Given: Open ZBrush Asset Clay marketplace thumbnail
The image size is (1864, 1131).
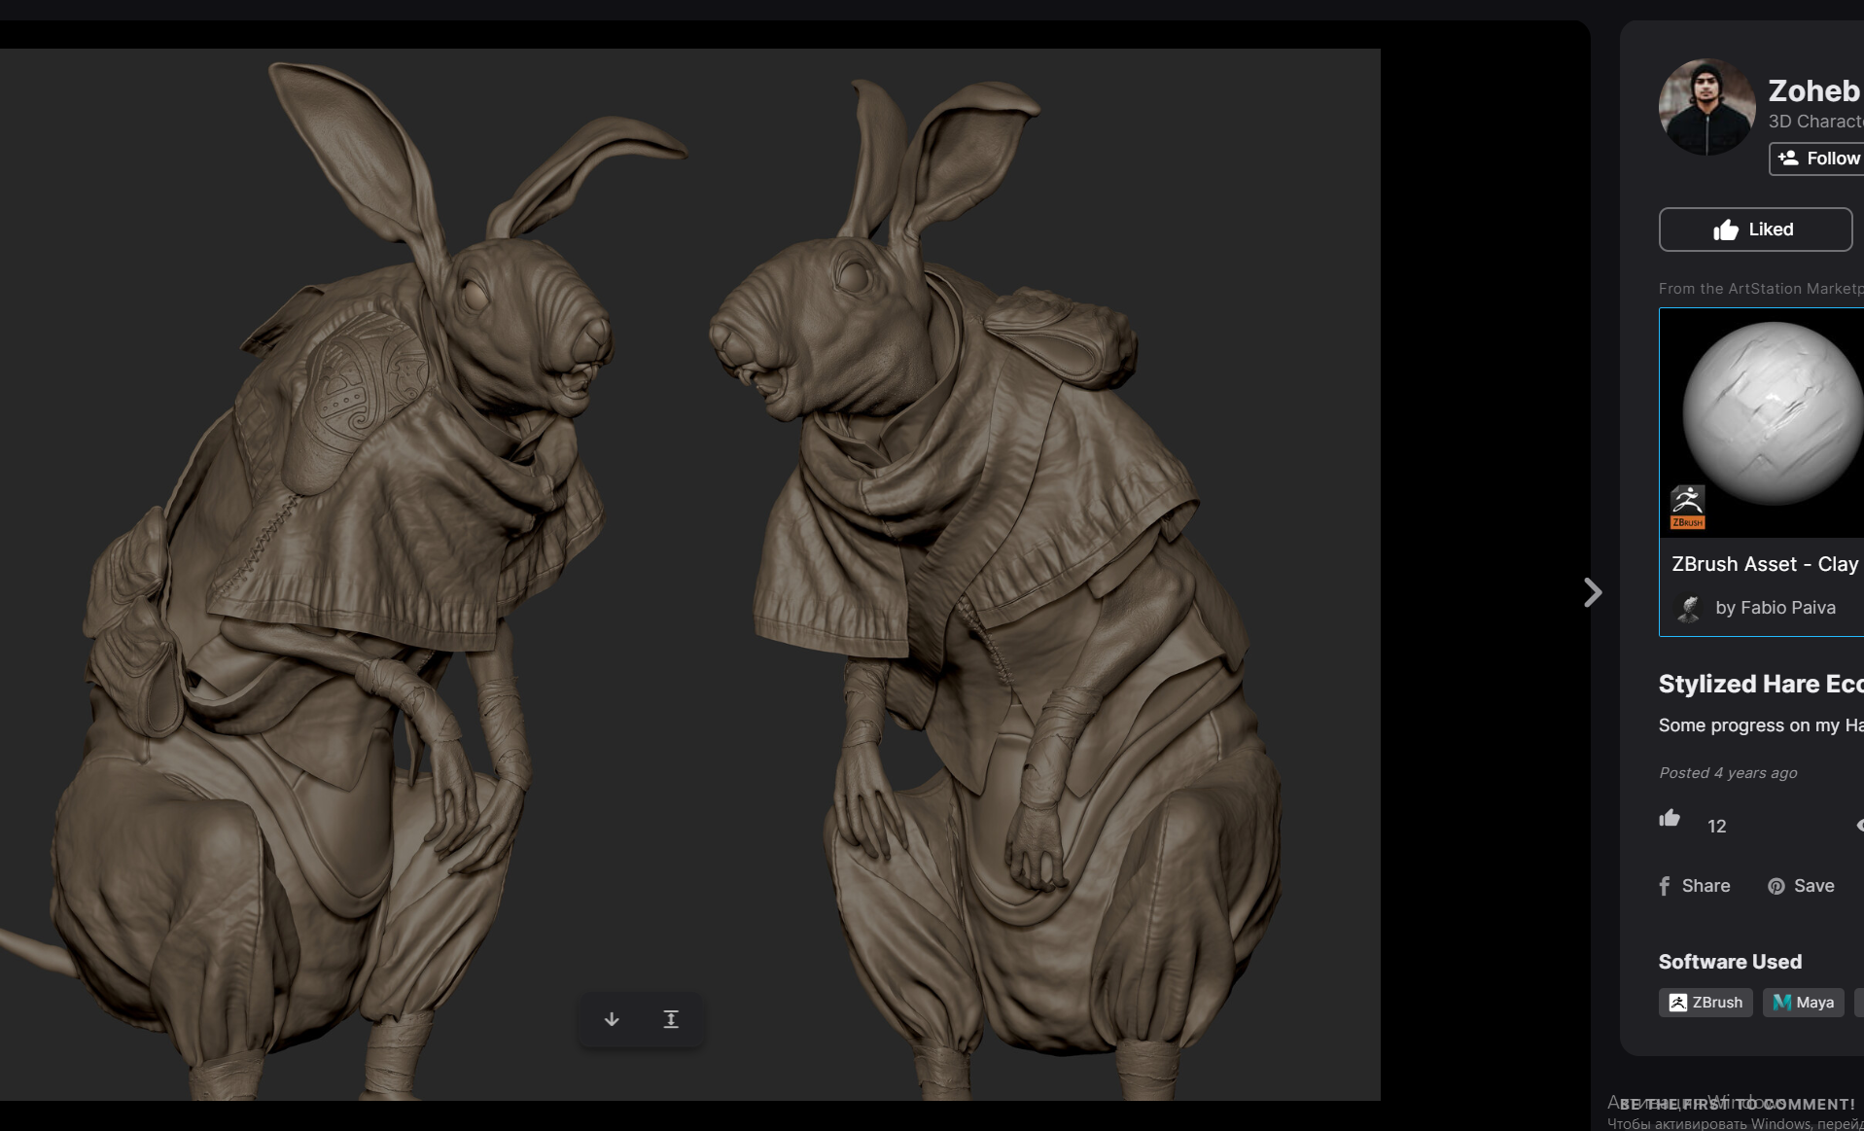Looking at the screenshot, I should point(1762,423).
